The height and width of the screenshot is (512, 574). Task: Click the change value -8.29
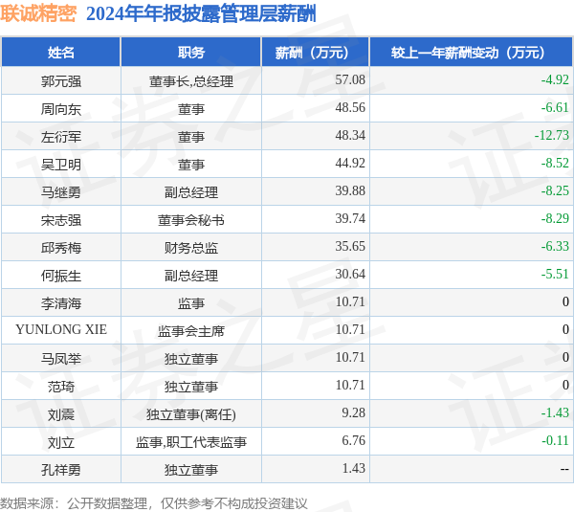555,219
